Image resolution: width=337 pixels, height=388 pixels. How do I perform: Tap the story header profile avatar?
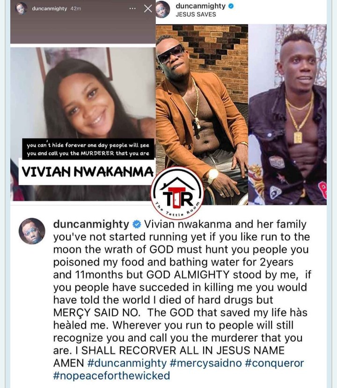[x=21, y=8]
